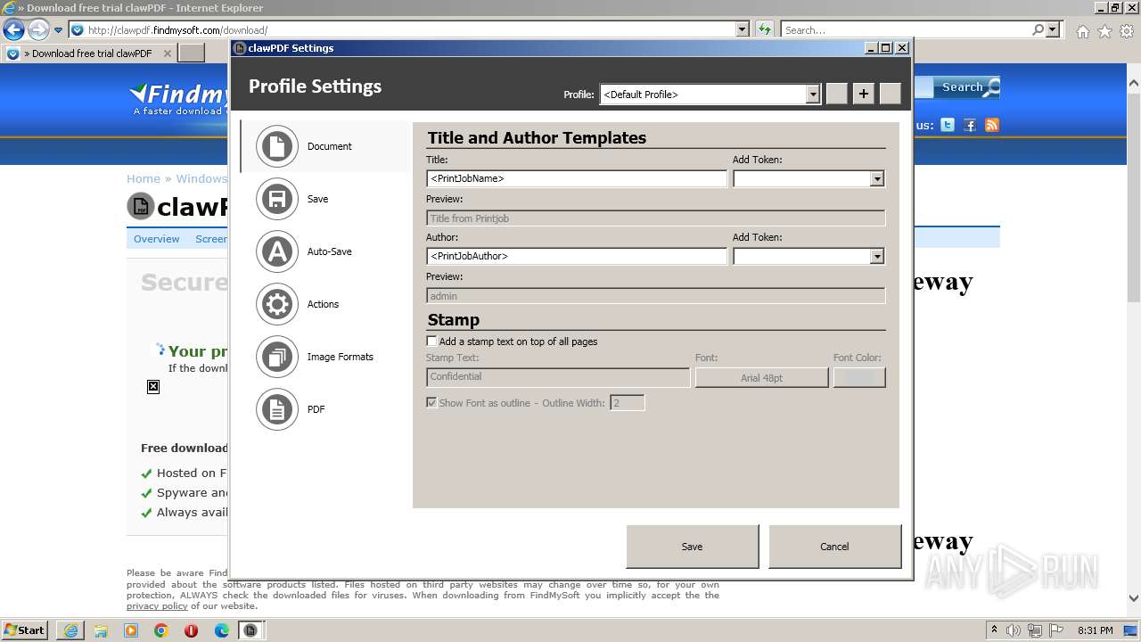Launch Chrome from taskbar
This screenshot has width=1141, height=642.
tap(161, 630)
